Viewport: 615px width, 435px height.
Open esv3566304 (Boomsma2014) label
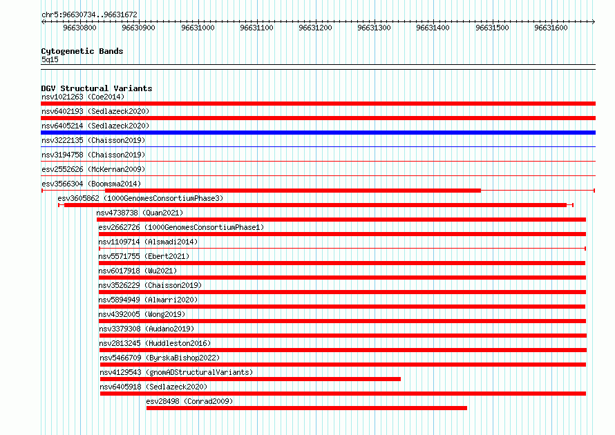pyautogui.click(x=91, y=184)
